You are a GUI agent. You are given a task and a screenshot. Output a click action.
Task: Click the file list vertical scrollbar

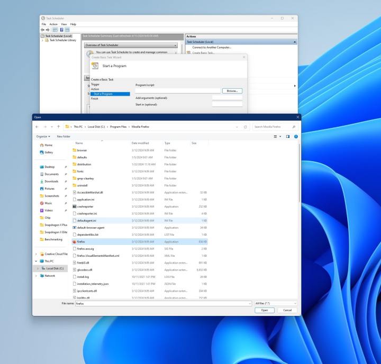point(299,174)
